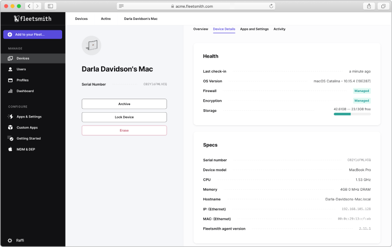Click the MDM & DEP Apple icon
This screenshot has height=247, width=392.
click(10, 149)
